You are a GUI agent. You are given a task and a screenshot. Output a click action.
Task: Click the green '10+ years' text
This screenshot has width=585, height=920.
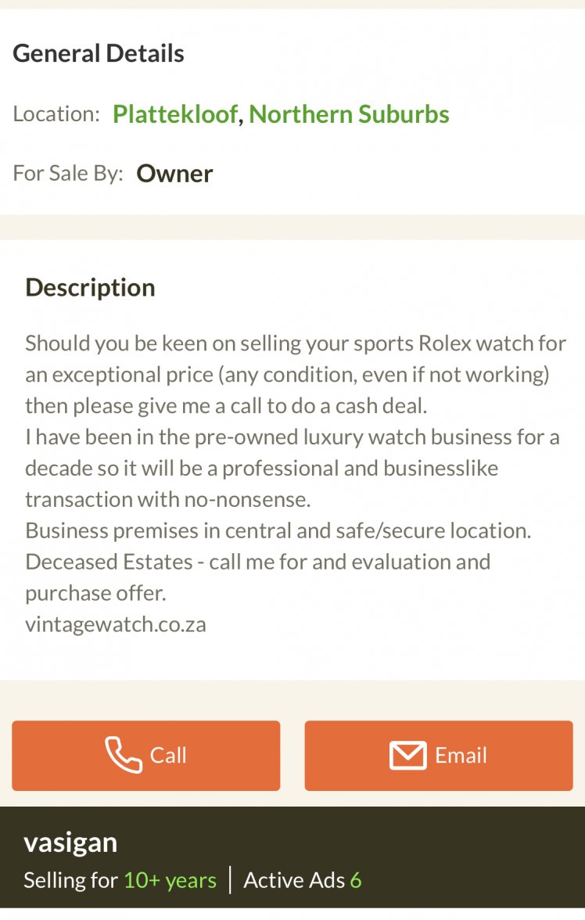[x=170, y=880]
